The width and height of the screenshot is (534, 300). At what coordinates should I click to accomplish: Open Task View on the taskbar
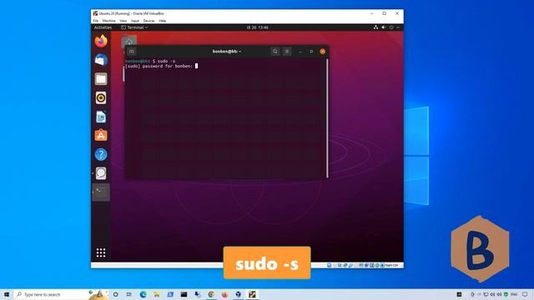pos(129,294)
